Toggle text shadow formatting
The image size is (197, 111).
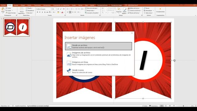(x=45, y=12)
